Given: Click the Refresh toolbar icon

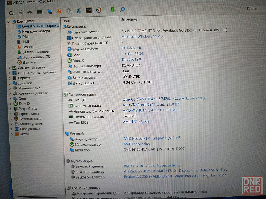Looking at the screenshot, I should 11,13.
